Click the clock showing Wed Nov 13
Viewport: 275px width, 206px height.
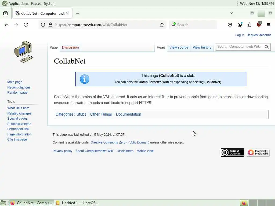coord(257,3)
